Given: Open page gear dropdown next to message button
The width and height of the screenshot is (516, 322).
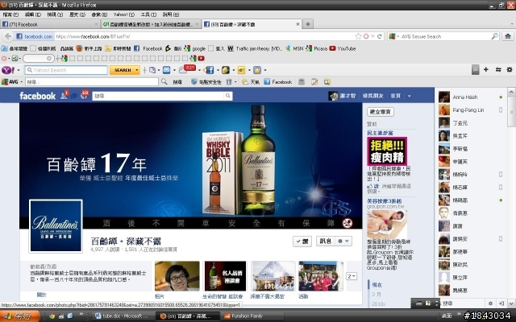Looking at the screenshot, I should (343, 242).
